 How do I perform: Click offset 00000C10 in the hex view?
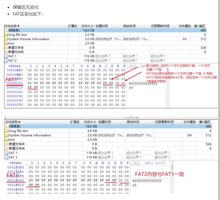(x=15, y=87)
